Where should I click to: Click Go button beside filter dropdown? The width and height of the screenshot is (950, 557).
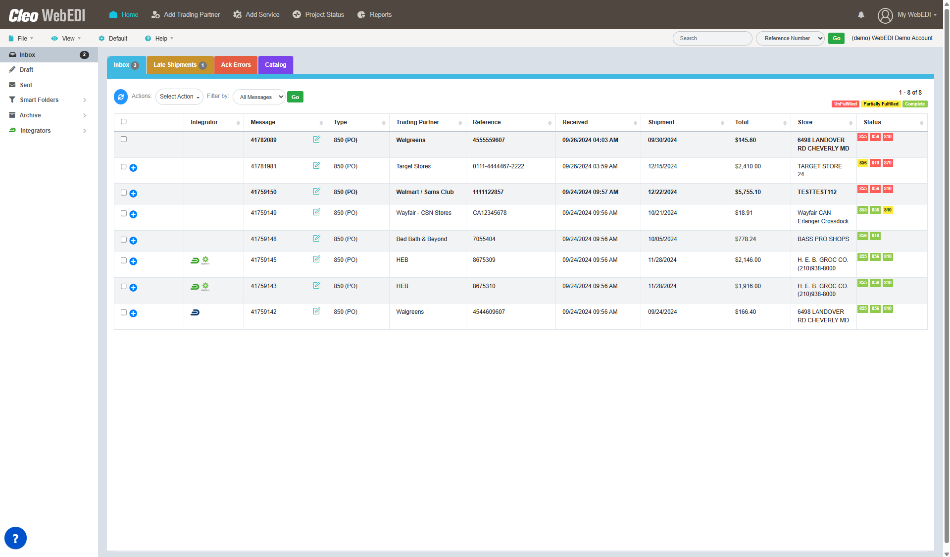pos(295,97)
